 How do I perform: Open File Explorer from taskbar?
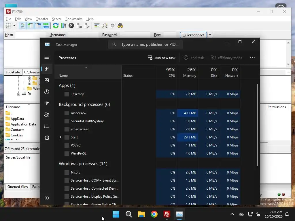click(141, 214)
